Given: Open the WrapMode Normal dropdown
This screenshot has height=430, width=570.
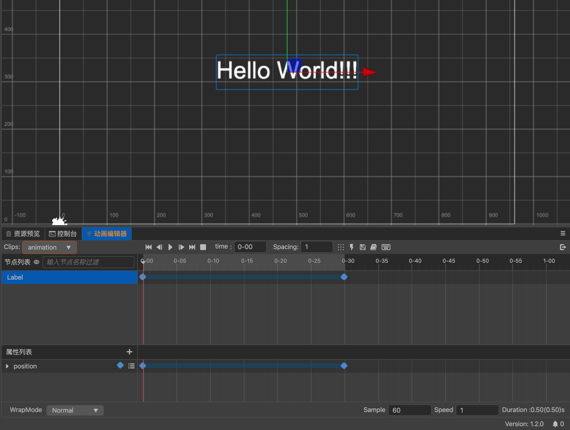Looking at the screenshot, I should [x=75, y=410].
